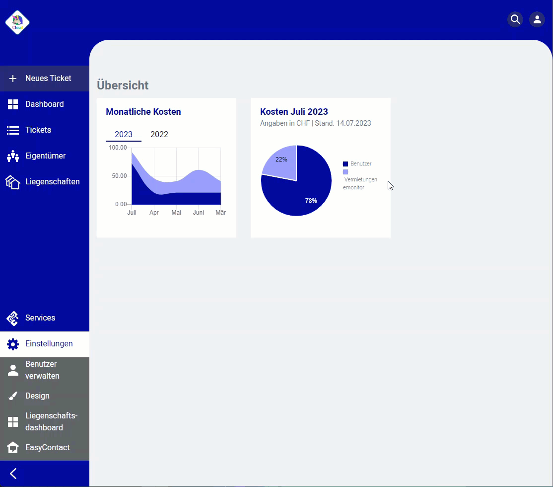Click the Liegenschafts-dashboard grid icon

point(13,422)
